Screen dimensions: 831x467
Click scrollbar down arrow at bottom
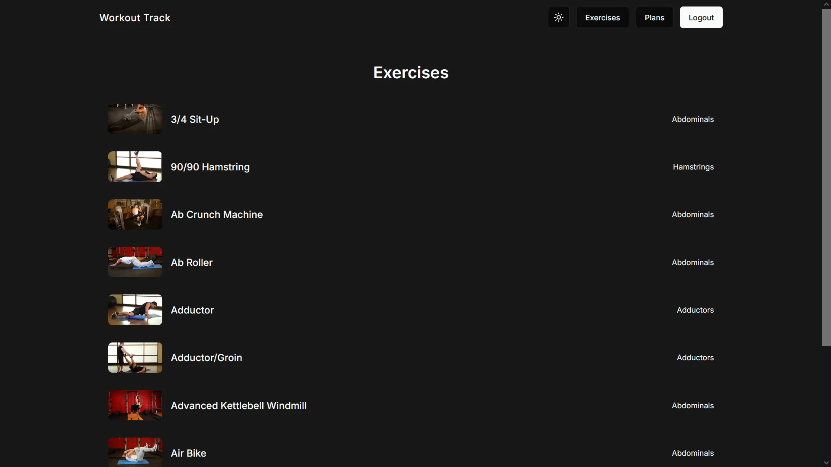click(826, 463)
